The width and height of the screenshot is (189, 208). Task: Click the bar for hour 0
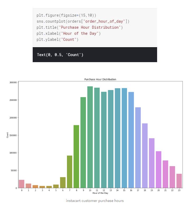click(x=22, y=184)
